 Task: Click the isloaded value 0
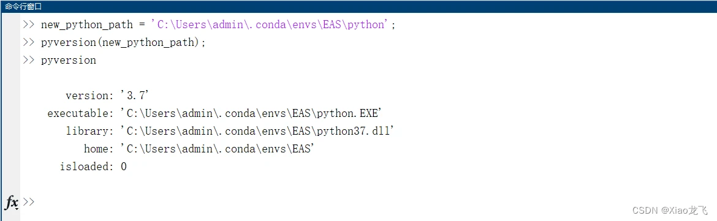(x=123, y=167)
